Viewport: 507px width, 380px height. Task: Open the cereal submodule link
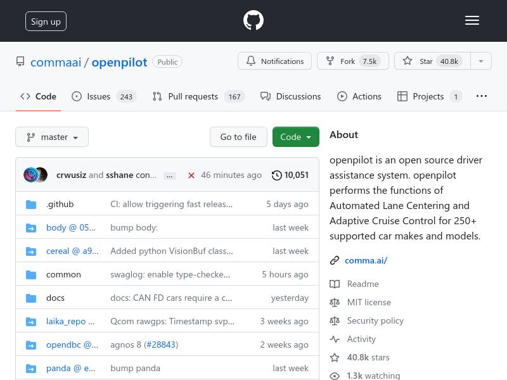[72, 251]
